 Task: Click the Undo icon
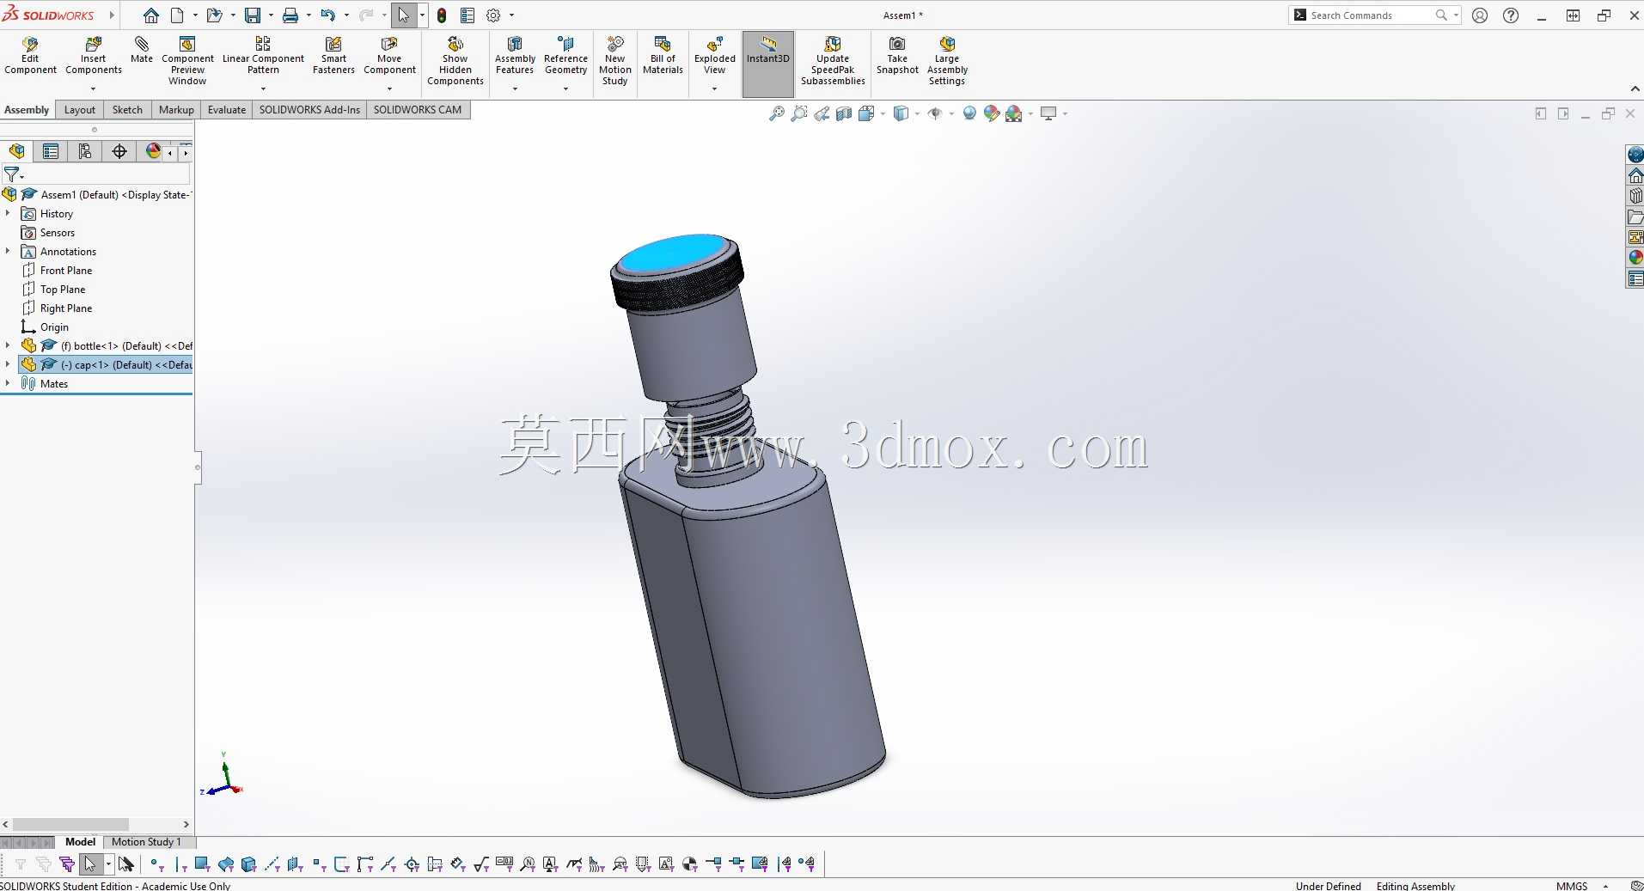[x=327, y=15]
